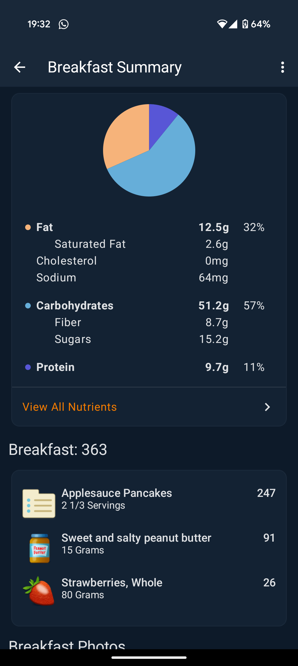Tap the strawberry food icon

[39, 591]
